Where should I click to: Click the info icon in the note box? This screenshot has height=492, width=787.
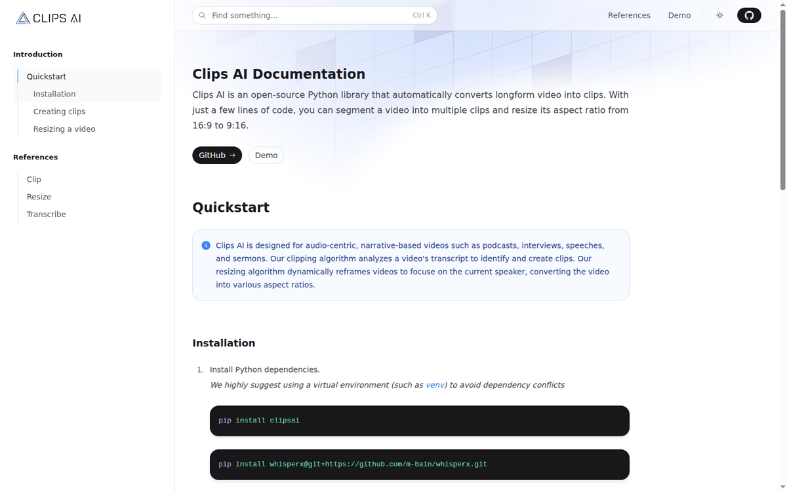(207, 245)
